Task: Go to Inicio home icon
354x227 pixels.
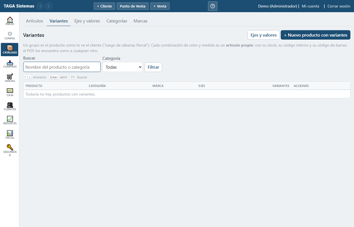Action: click(x=10, y=20)
